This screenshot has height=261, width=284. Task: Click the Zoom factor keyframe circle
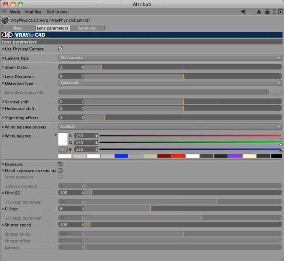point(3,67)
